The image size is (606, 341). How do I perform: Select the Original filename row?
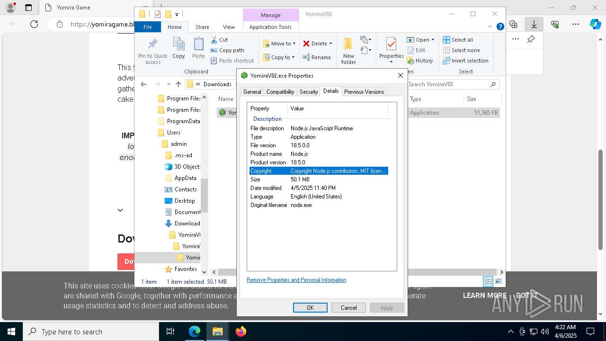(x=319, y=205)
